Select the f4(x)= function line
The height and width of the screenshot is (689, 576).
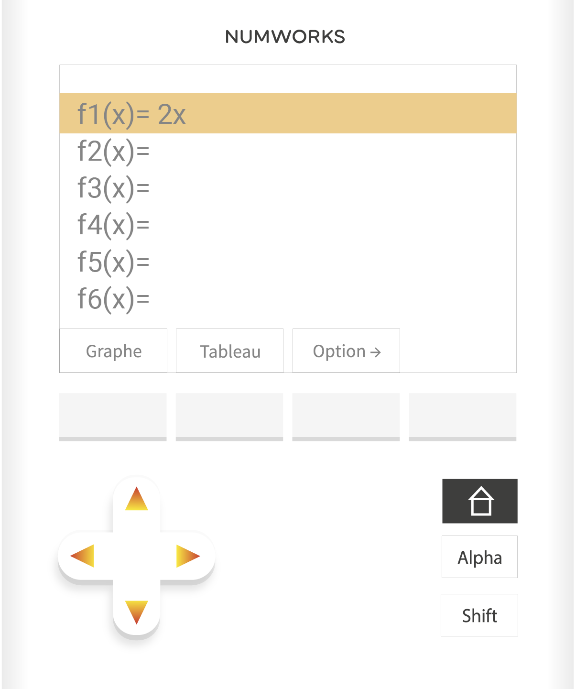pyautogui.click(x=288, y=225)
